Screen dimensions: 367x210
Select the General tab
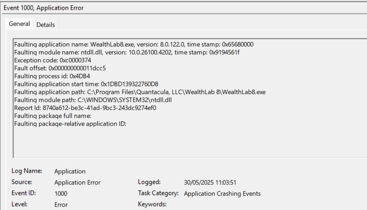point(19,24)
